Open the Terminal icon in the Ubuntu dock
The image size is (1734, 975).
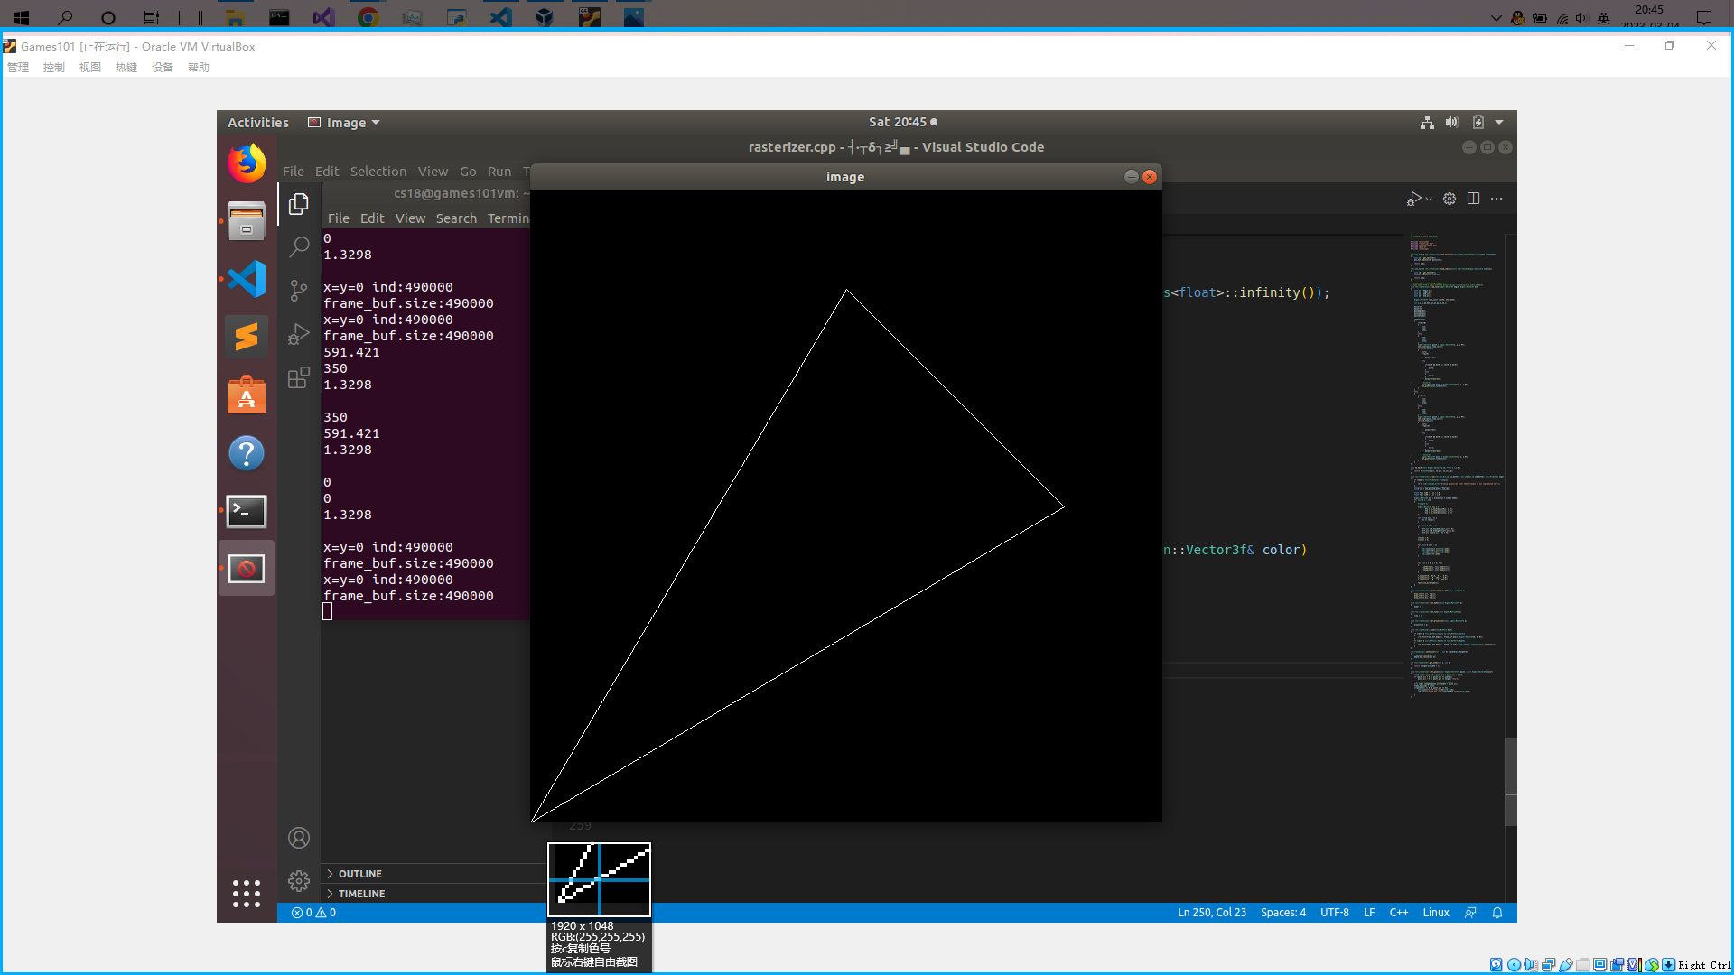click(x=247, y=511)
